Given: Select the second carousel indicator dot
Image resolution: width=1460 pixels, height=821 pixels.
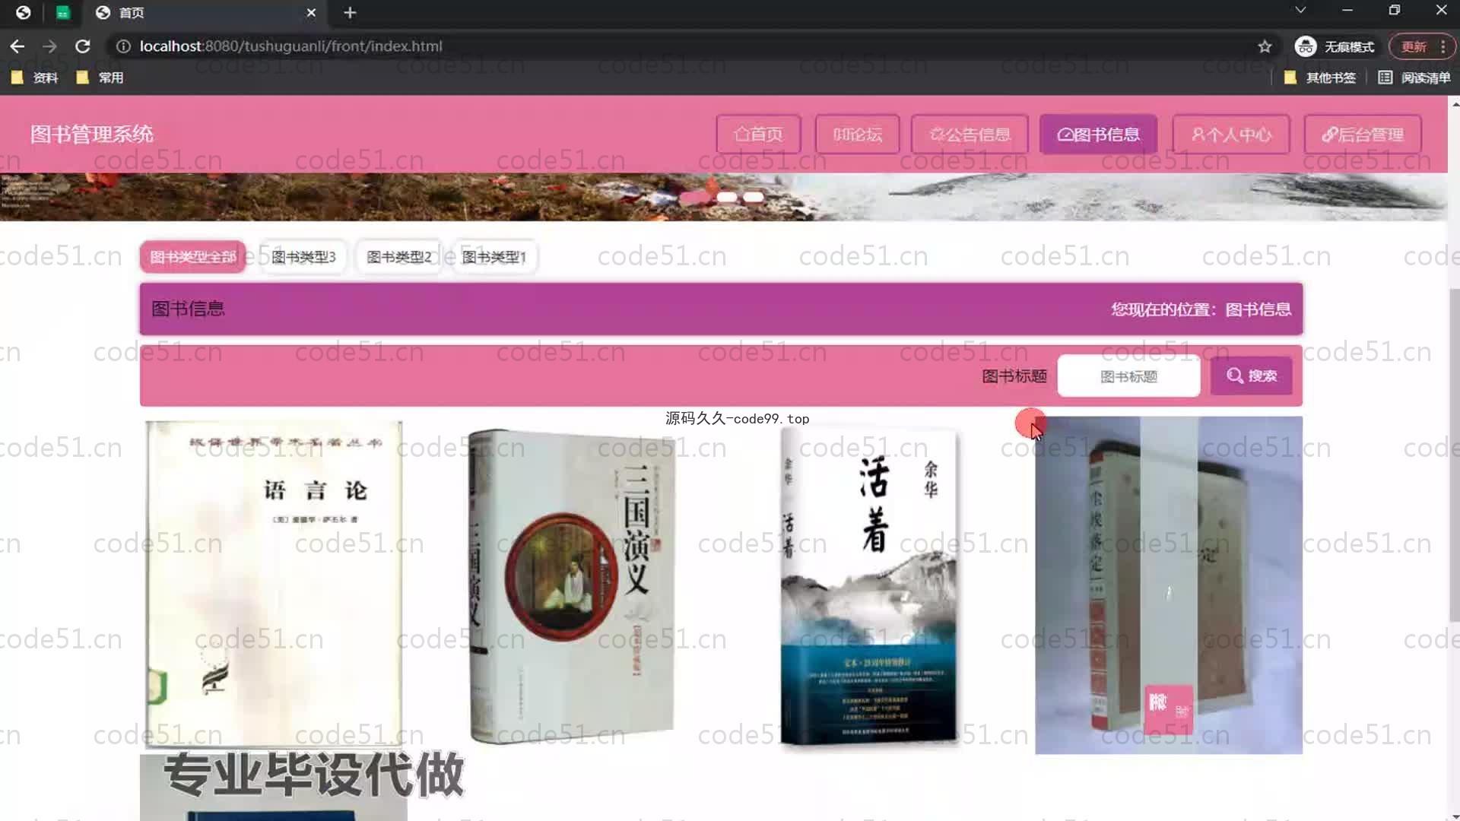Looking at the screenshot, I should point(727,197).
